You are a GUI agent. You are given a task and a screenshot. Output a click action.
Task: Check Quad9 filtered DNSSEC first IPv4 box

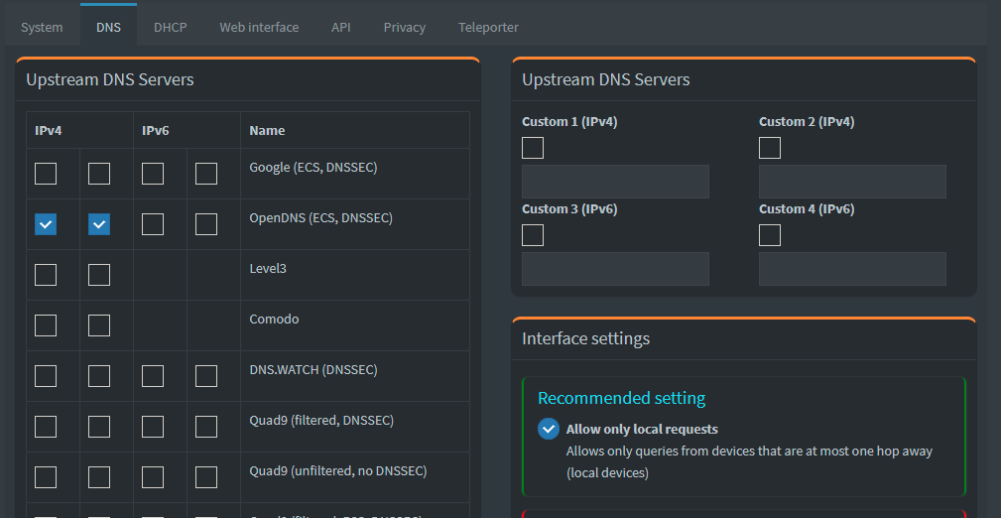[46, 427]
